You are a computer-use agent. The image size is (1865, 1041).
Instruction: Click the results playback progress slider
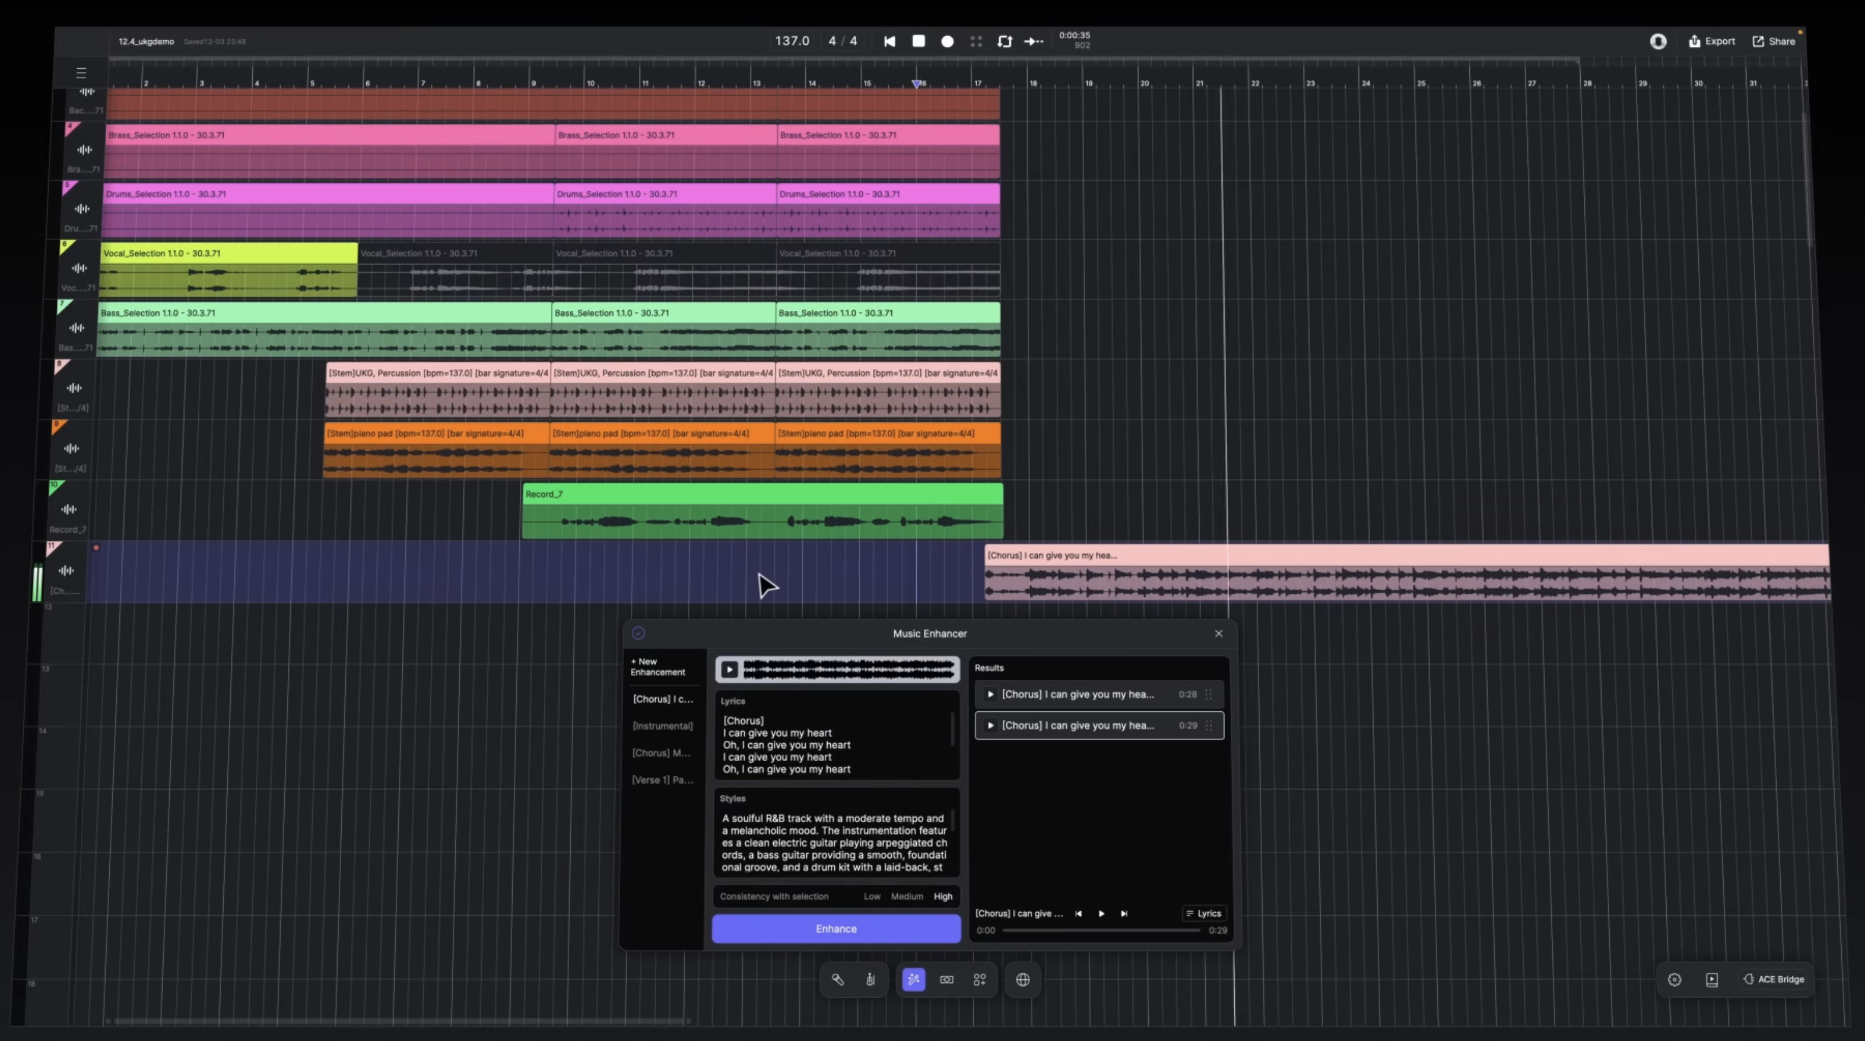1101,930
